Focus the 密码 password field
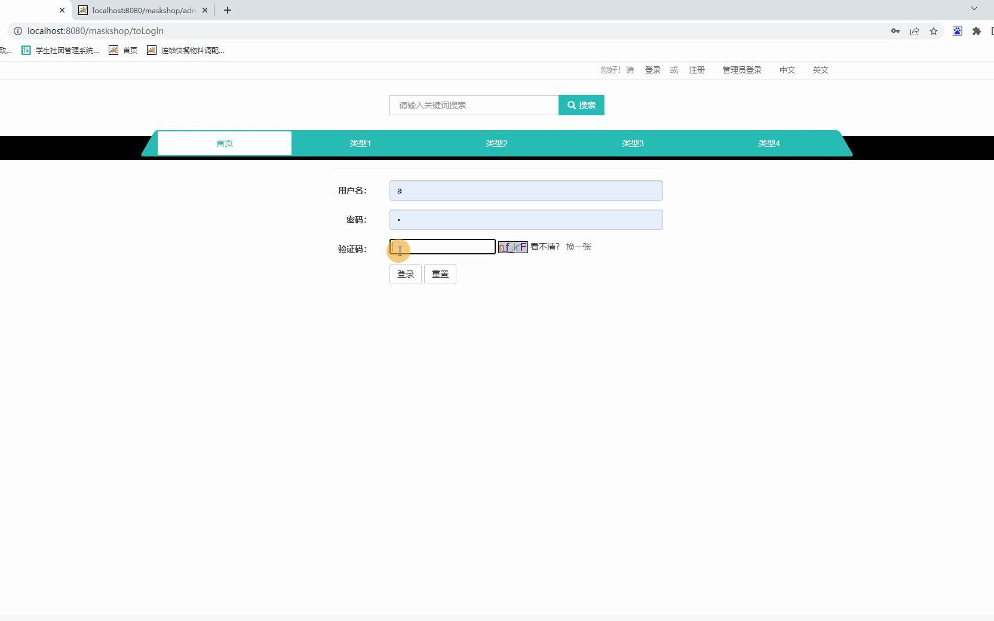994x621 pixels. (526, 220)
